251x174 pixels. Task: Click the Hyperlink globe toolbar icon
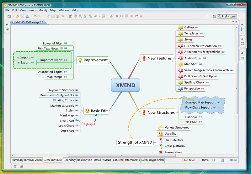(x=117, y=16)
